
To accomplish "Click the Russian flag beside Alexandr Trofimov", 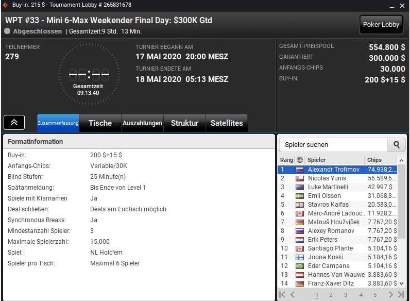I will pyautogui.click(x=300, y=170).
